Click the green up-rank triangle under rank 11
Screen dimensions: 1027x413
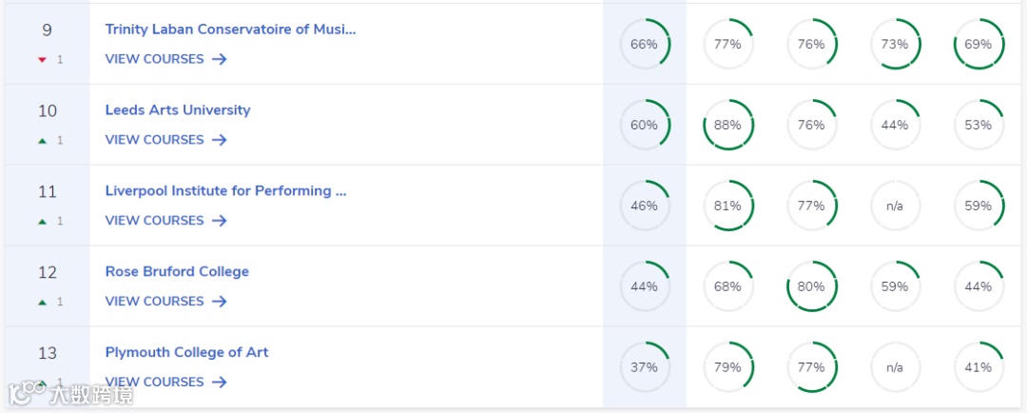[42, 222]
